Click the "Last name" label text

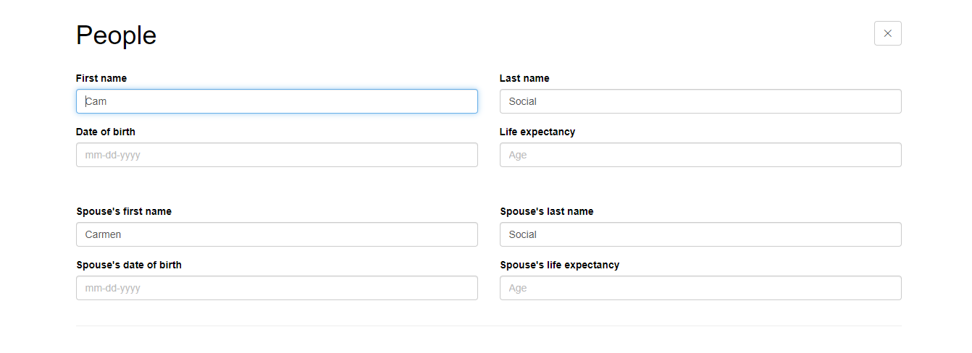tap(524, 78)
